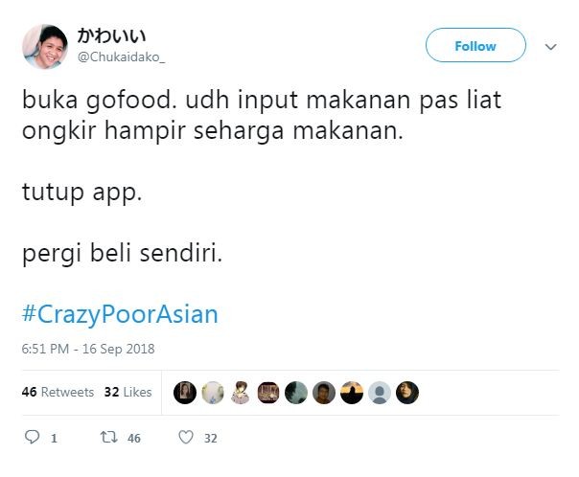View the 32 Likes list
This screenshot has height=477, width=579.
coord(127,392)
